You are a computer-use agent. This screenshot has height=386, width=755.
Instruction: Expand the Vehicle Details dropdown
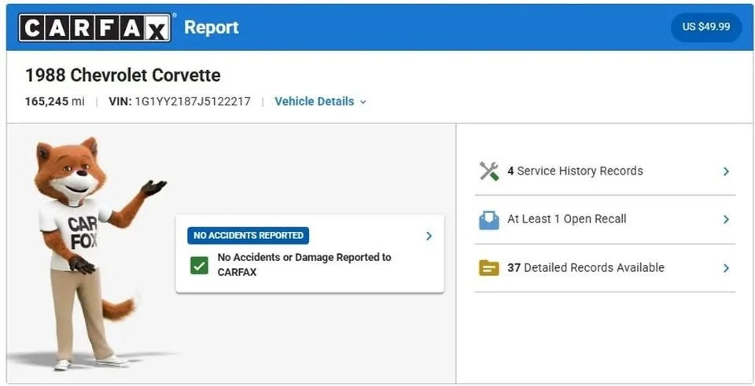321,101
